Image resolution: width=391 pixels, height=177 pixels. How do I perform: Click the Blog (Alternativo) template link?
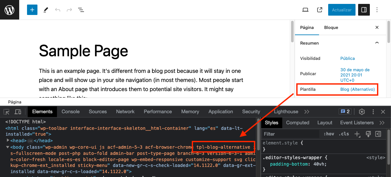click(357, 89)
